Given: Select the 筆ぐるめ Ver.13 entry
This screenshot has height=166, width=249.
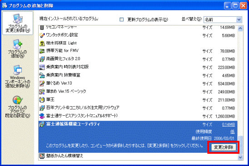Looking at the screenshot, I should tap(138, 84).
